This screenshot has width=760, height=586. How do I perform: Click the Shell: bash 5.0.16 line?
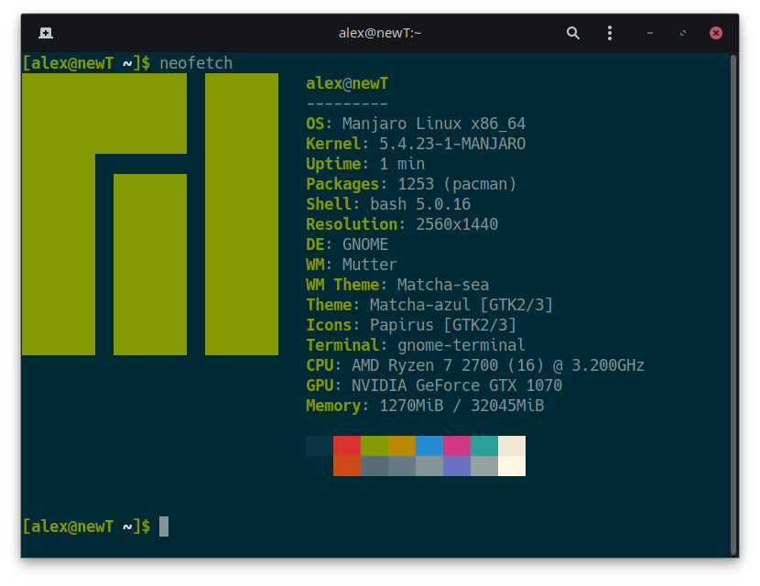pyautogui.click(x=388, y=204)
